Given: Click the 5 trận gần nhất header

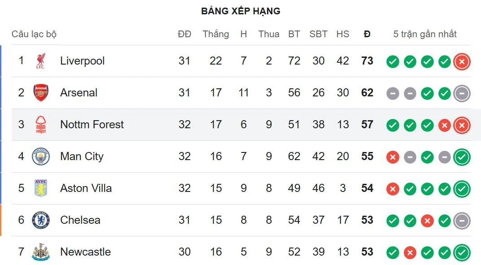Looking at the screenshot, I should [x=425, y=34].
